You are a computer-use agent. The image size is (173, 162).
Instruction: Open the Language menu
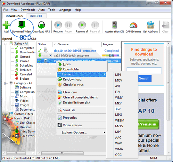65,10
